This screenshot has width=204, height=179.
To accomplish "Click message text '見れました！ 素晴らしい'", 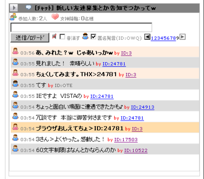I will (65, 63).
